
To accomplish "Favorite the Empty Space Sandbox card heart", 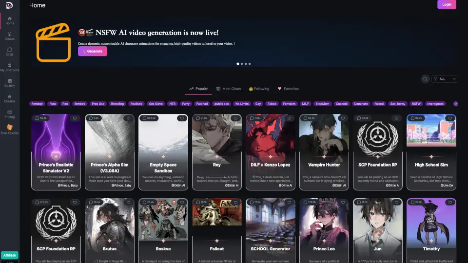I will pyautogui.click(x=182, y=118).
